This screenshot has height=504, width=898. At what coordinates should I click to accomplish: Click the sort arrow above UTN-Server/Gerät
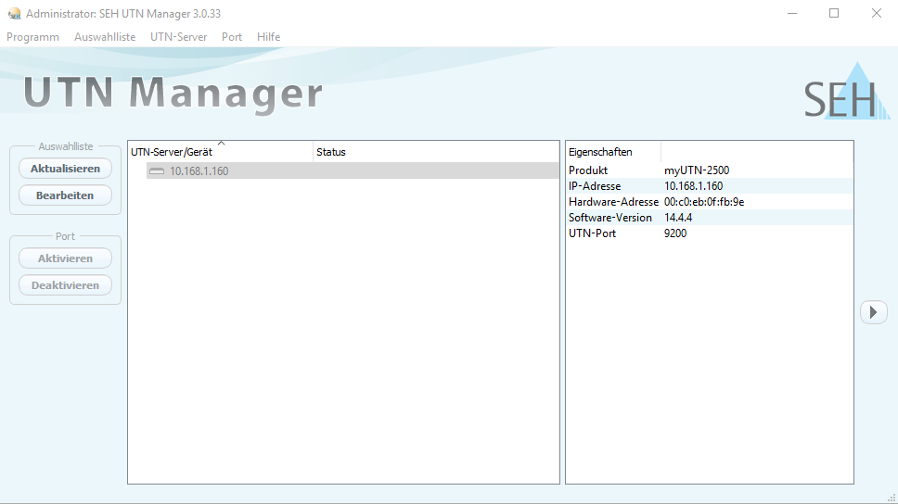tap(221, 143)
